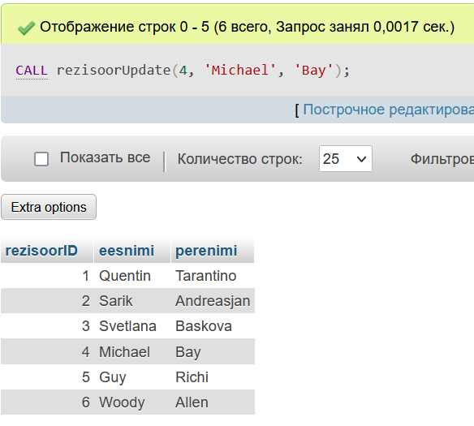Click the dropdown arrow next to 25
Viewport: 474px width, 426px height.
click(x=361, y=159)
